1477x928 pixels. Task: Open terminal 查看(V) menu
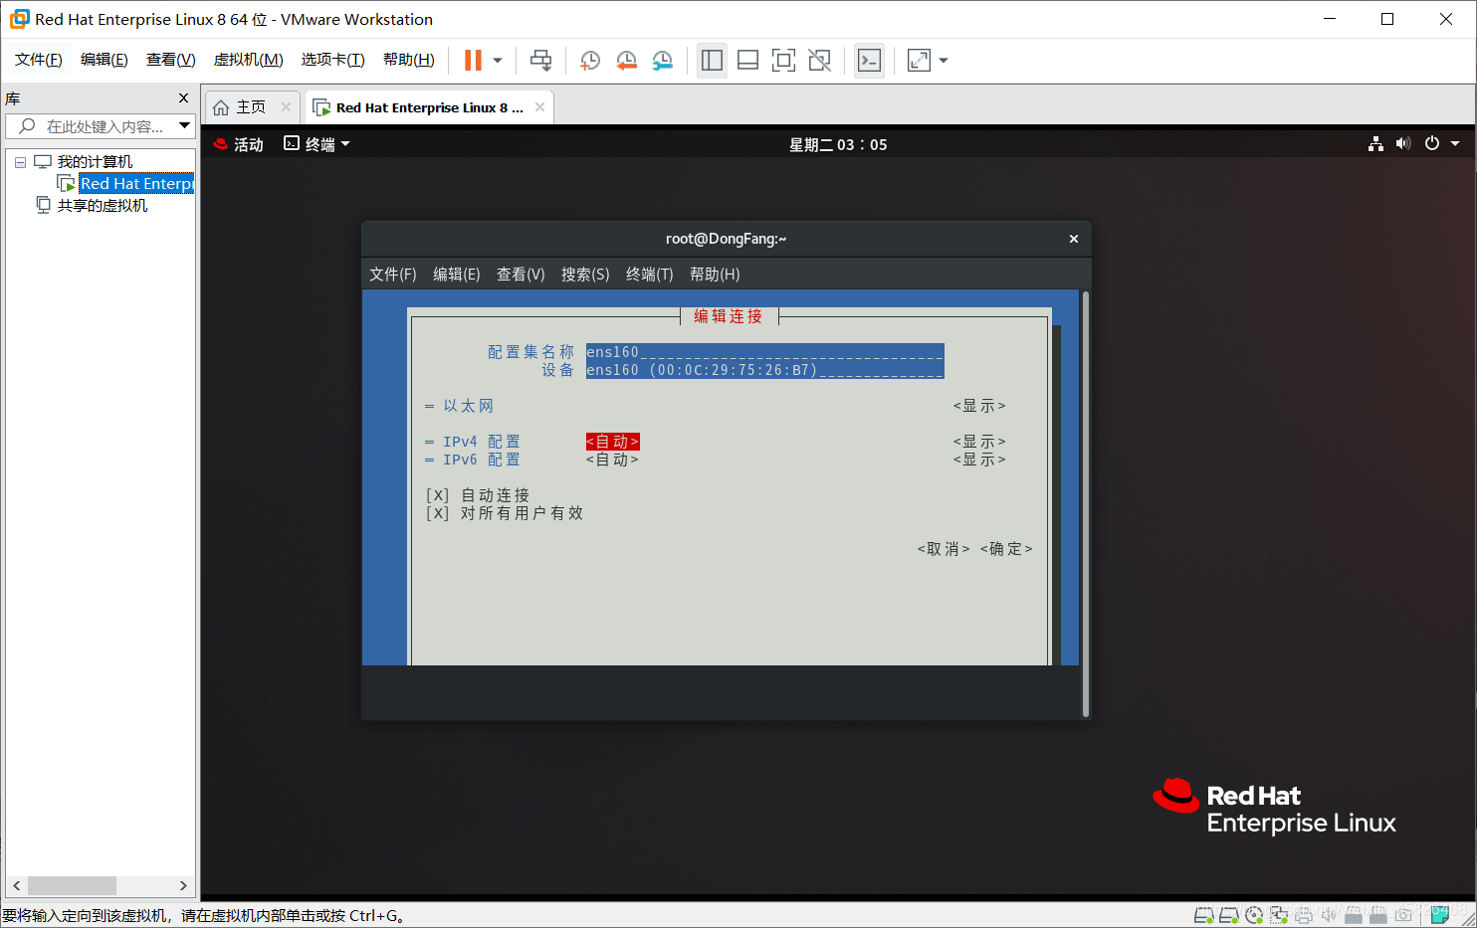pos(521,275)
